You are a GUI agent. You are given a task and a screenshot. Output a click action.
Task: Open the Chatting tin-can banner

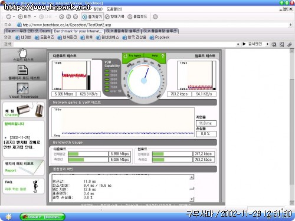click(x=24, y=110)
